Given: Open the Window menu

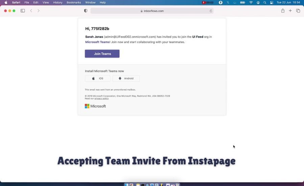Looking at the screenshot, I should (x=90, y=2).
